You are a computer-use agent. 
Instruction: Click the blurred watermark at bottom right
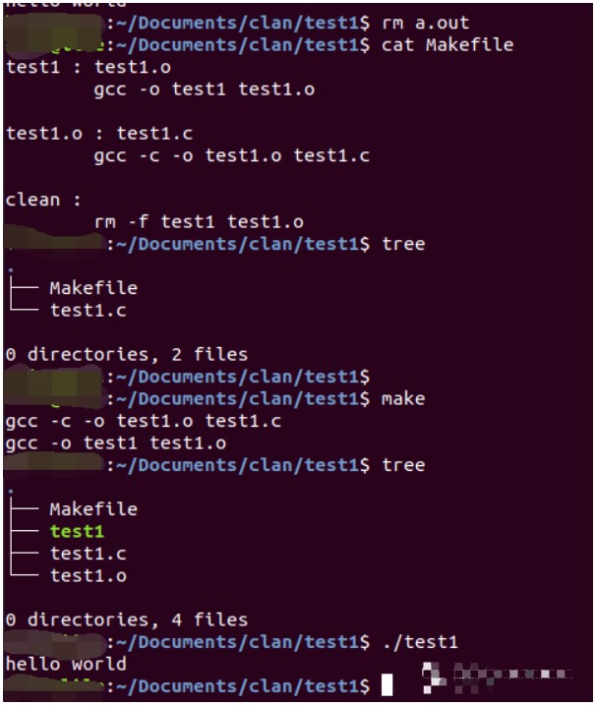pos(497,676)
